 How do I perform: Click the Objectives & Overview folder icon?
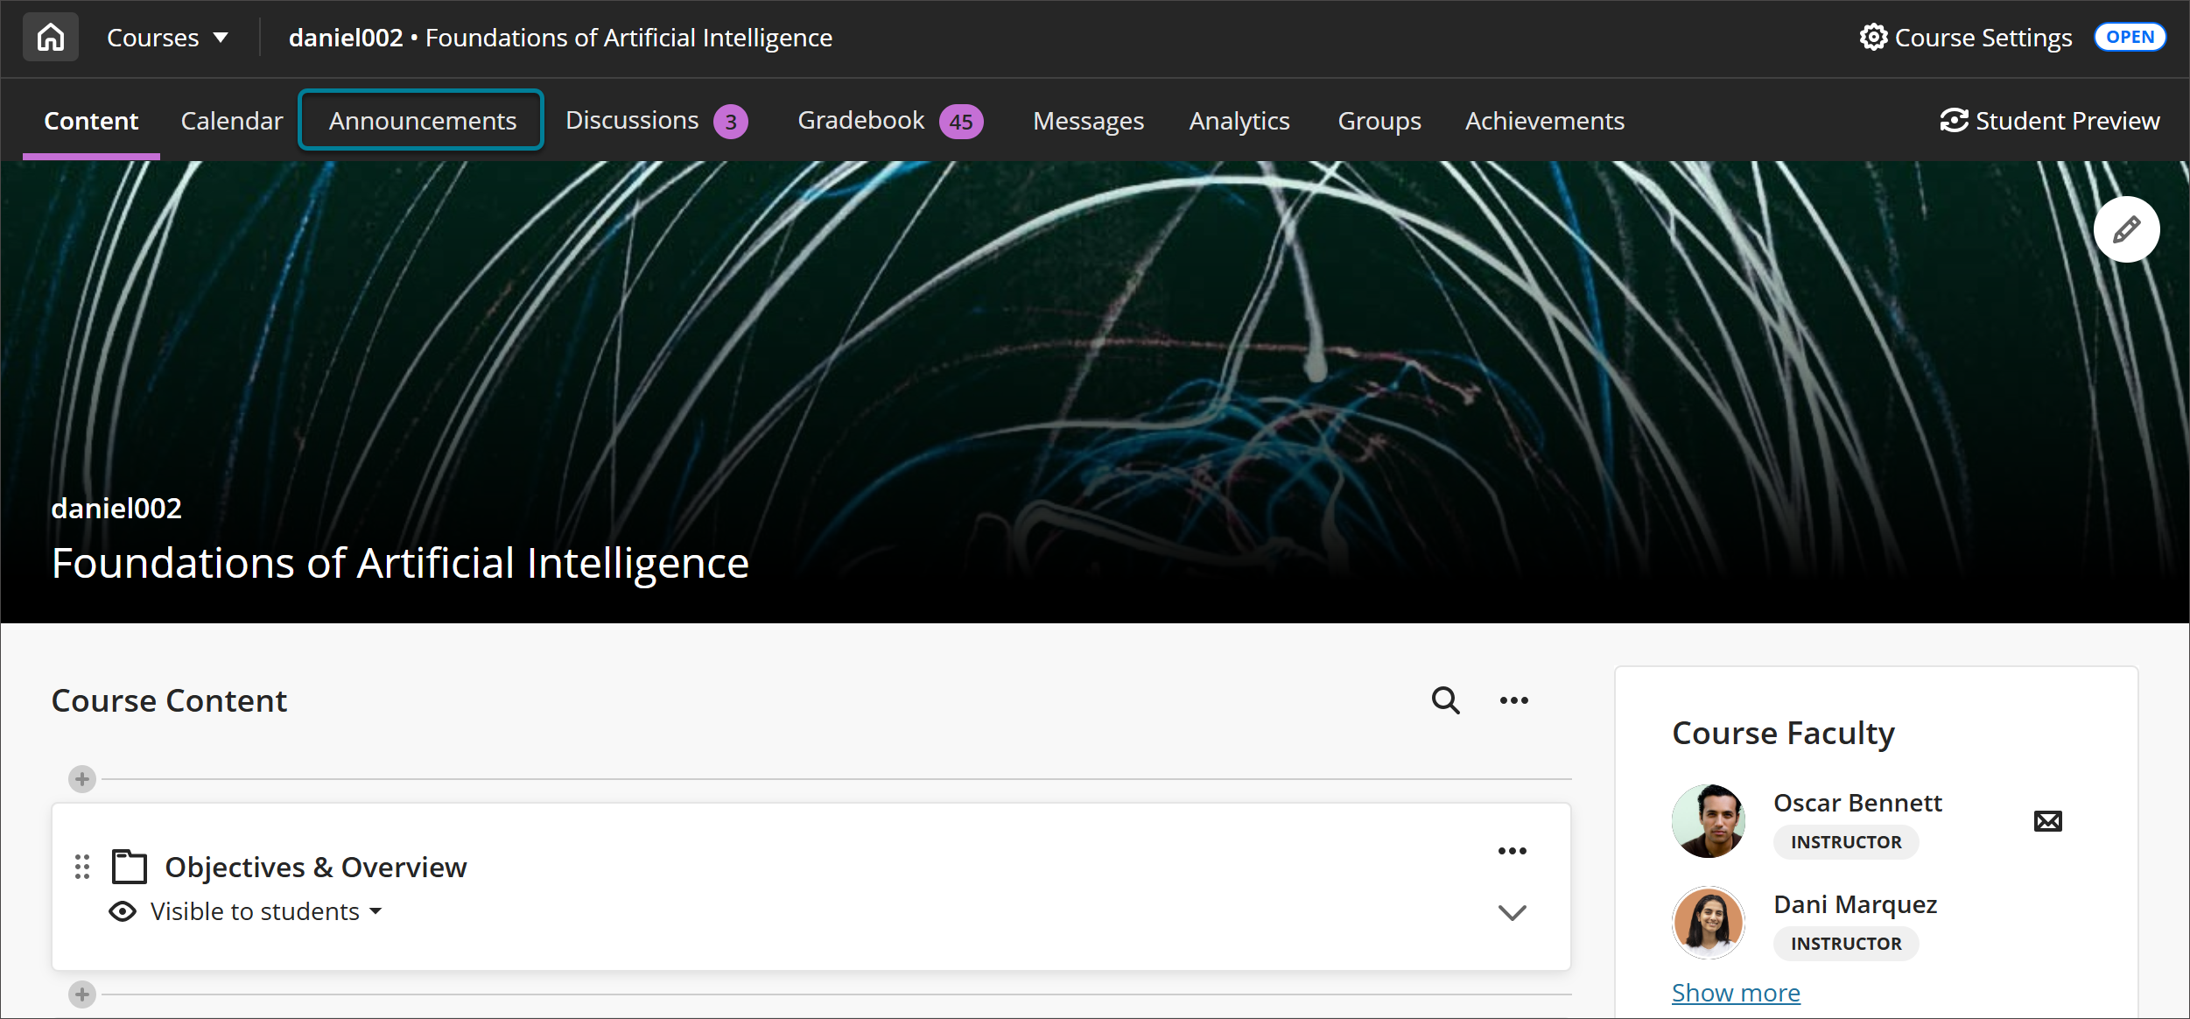(128, 867)
